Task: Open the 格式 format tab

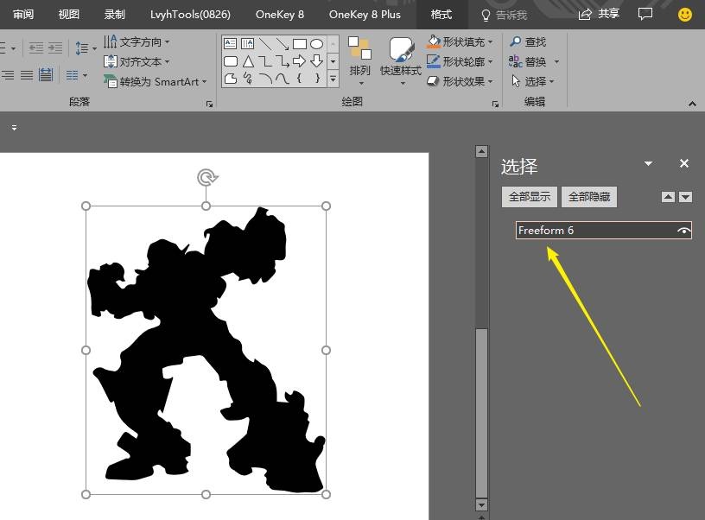Action: pyautogui.click(x=441, y=15)
